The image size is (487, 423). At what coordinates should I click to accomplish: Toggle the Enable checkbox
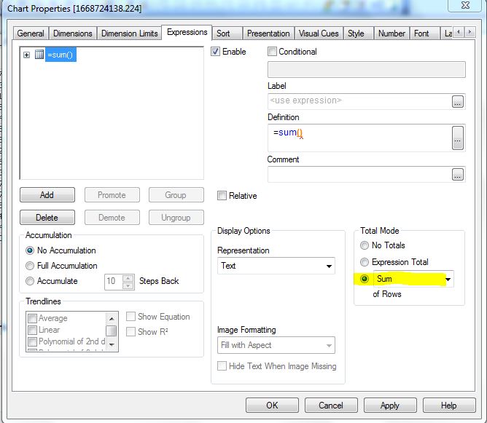216,52
